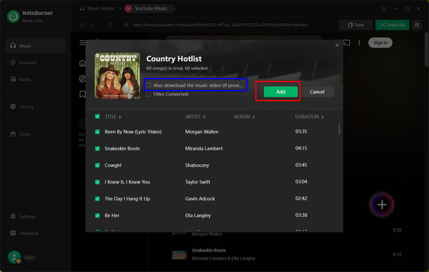Viewport: 429px width, 272px height.
Task: Click YouTube Music Explore compass icon
Action: tap(82, 79)
